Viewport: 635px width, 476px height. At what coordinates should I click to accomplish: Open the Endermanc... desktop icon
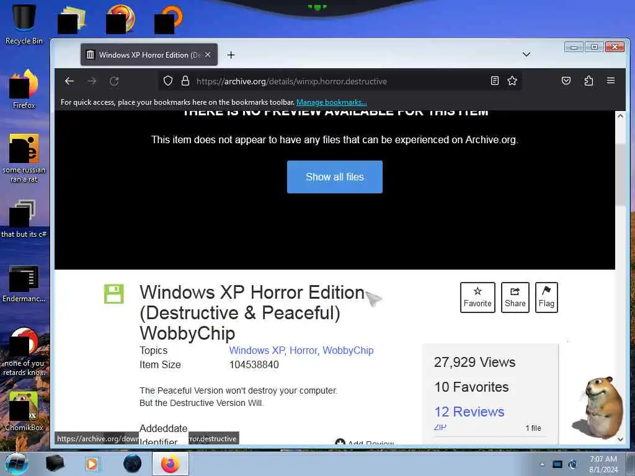(x=24, y=283)
